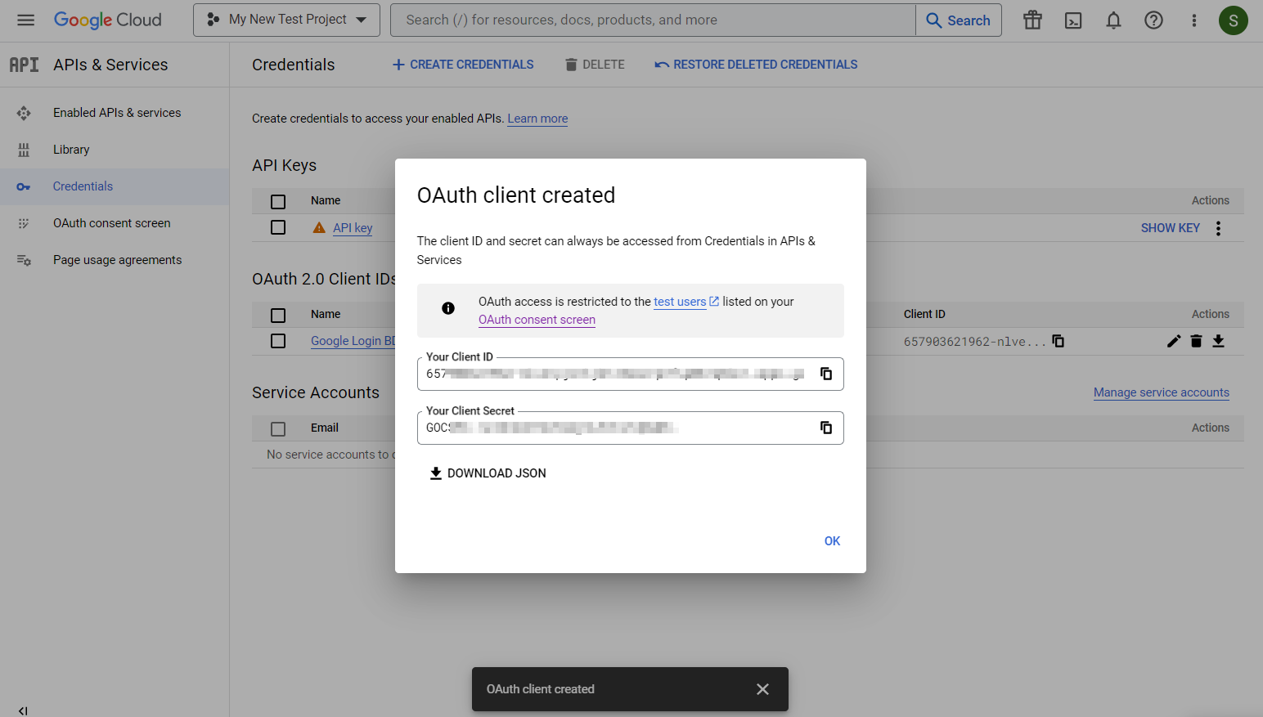The height and width of the screenshot is (717, 1263).
Task: Delete the OAuth client with trash icon
Action: pos(1196,341)
